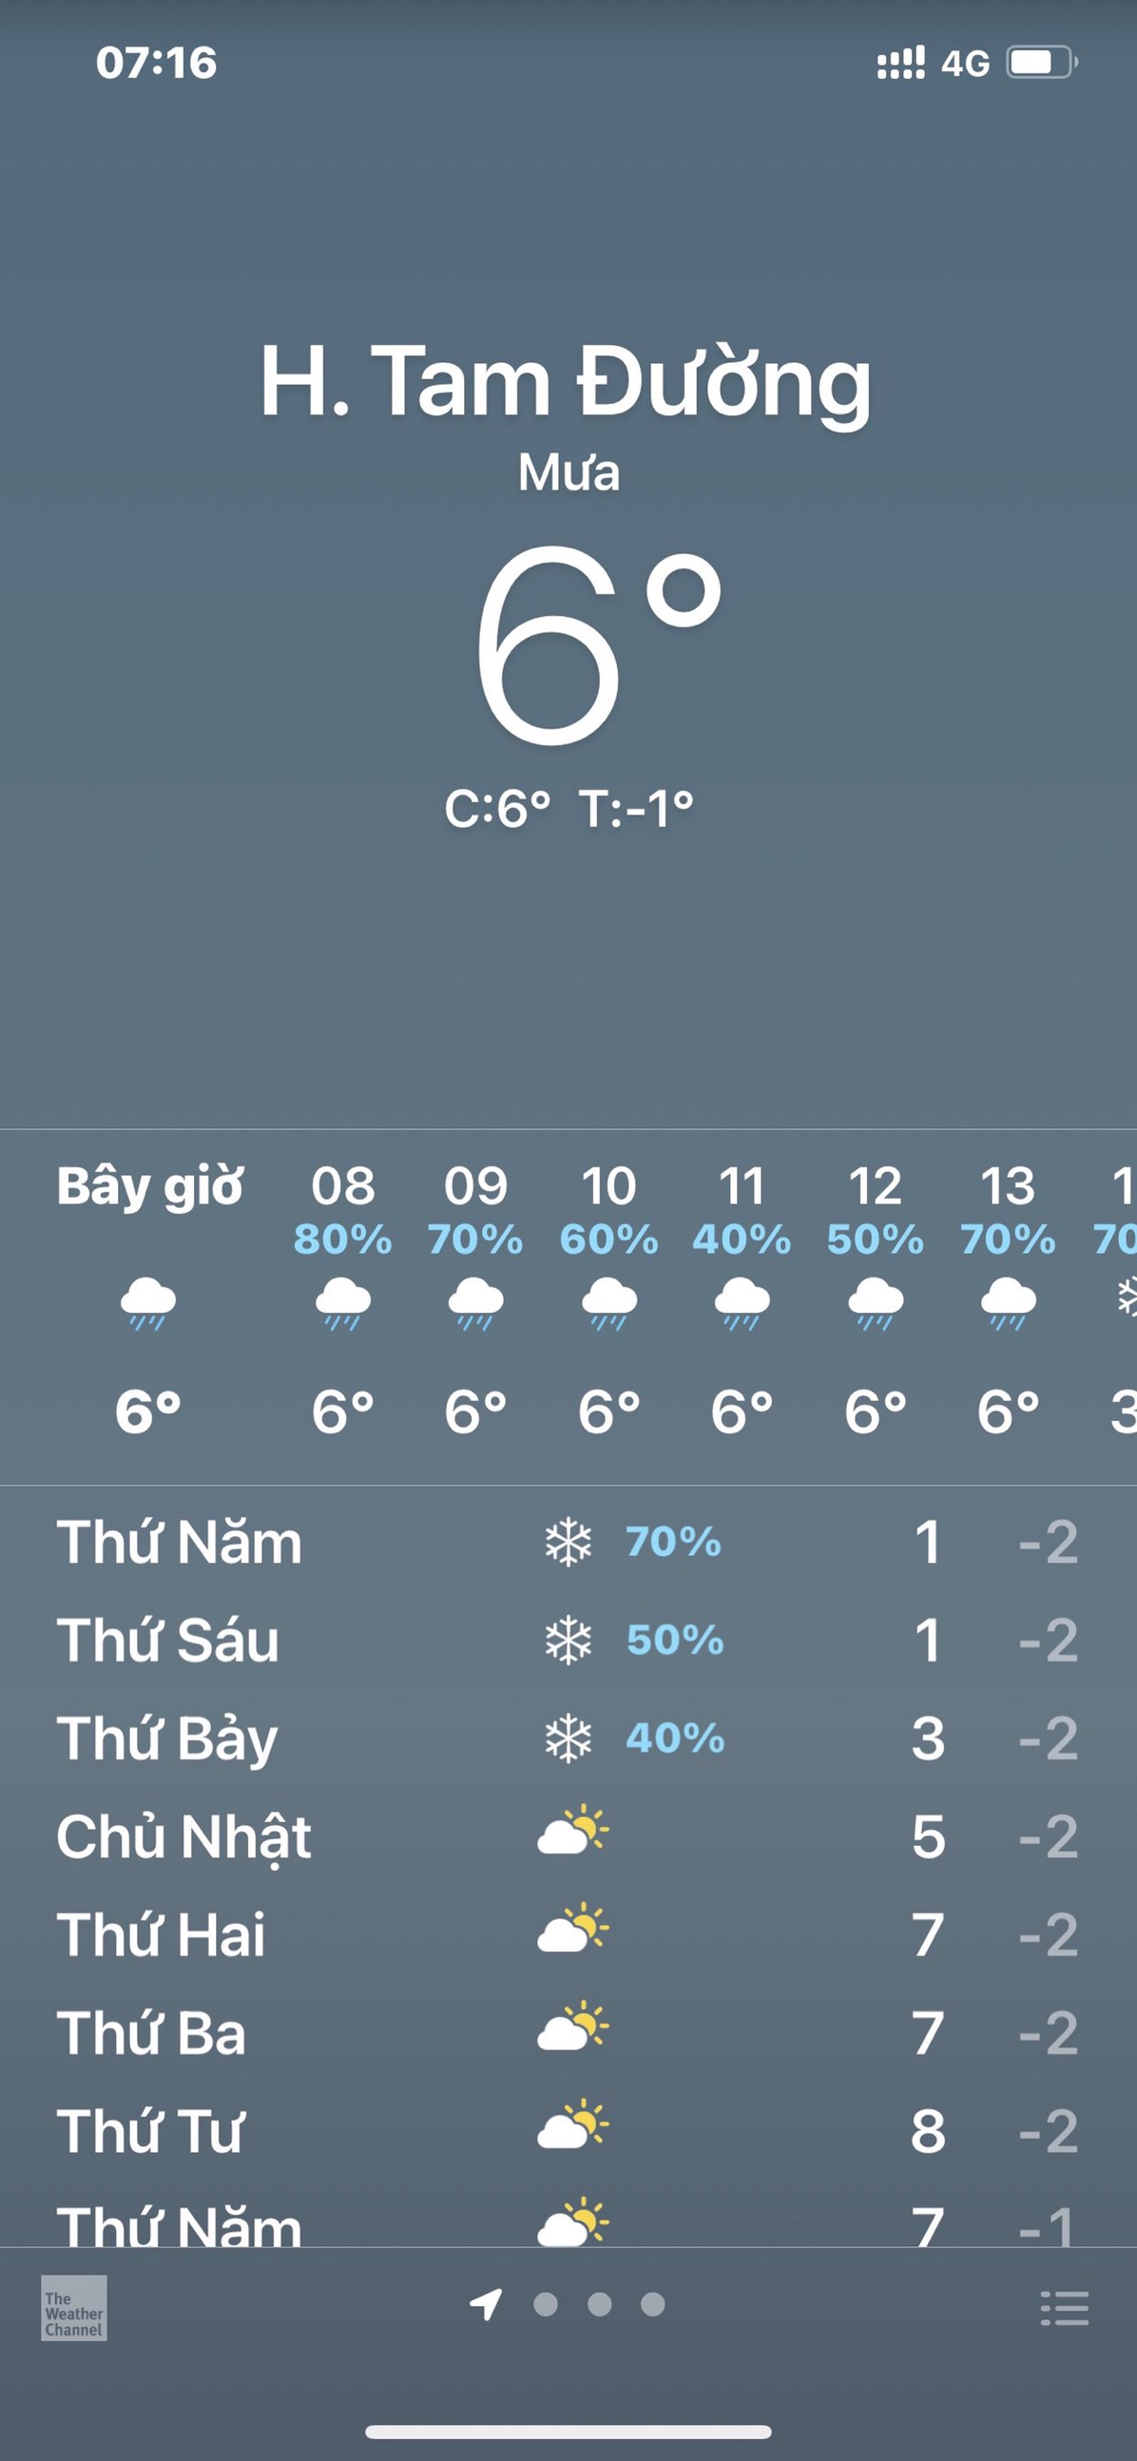This screenshot has width=1137, height=2461.
Task: Tap the 70% precipitation chance for Thứ Năm
Action: 673,1542
